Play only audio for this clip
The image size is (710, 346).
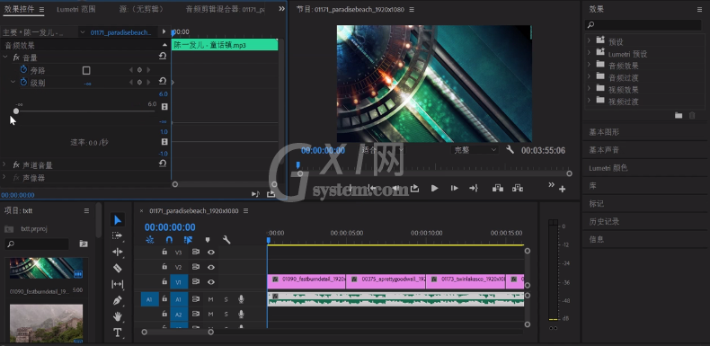(255, 194)
